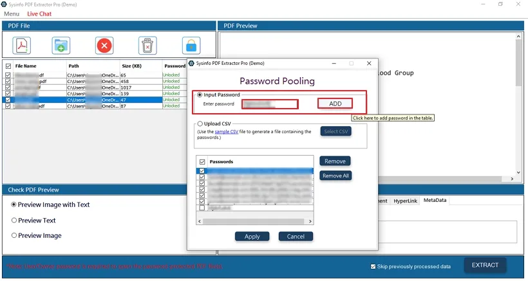The image size is (528, 281).
Task: Close the Password Pooling dialog with X
Action: (x=369, y=63)
